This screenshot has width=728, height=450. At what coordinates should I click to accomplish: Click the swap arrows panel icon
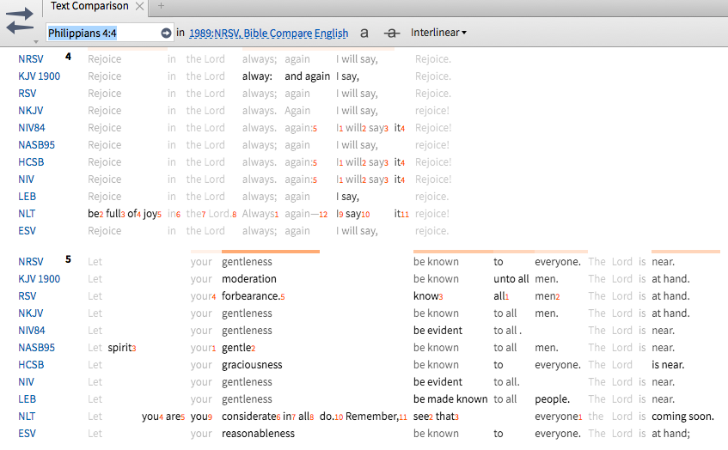pyautogui.click(x=20, y=21)
